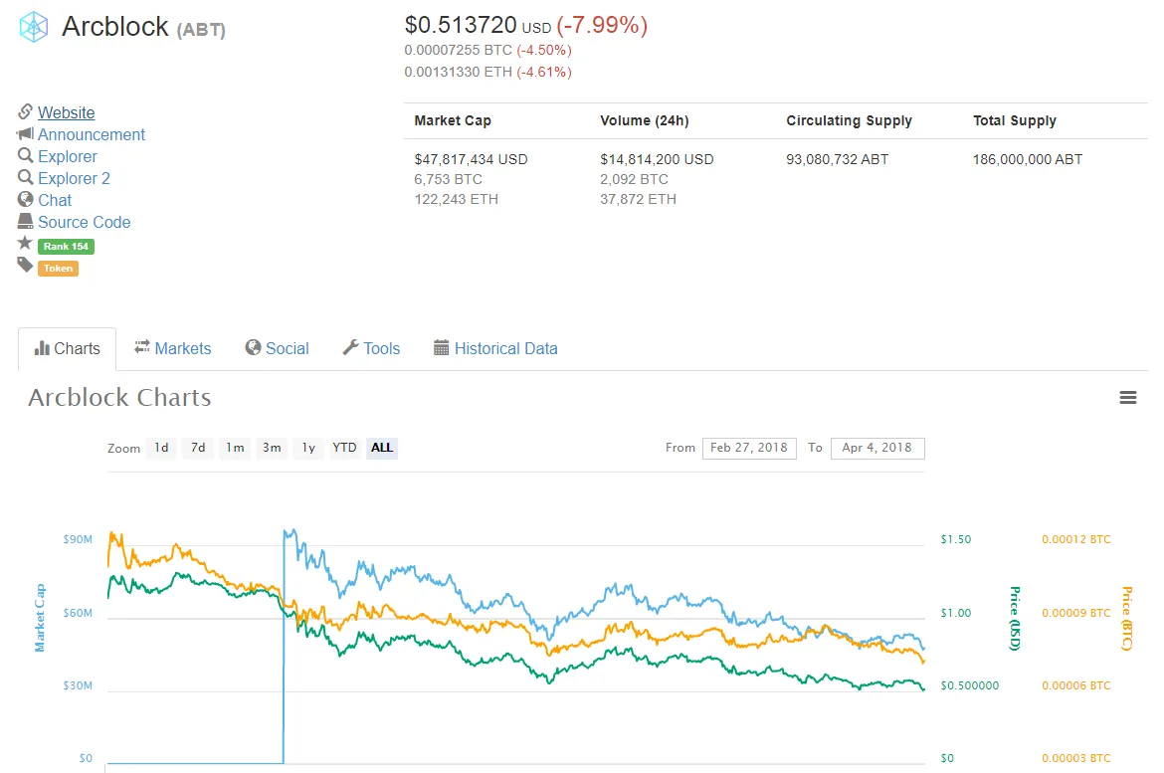Set chart zoom to 1y
The width and height of the screenshot is (1164, 773).
[308, 448]
